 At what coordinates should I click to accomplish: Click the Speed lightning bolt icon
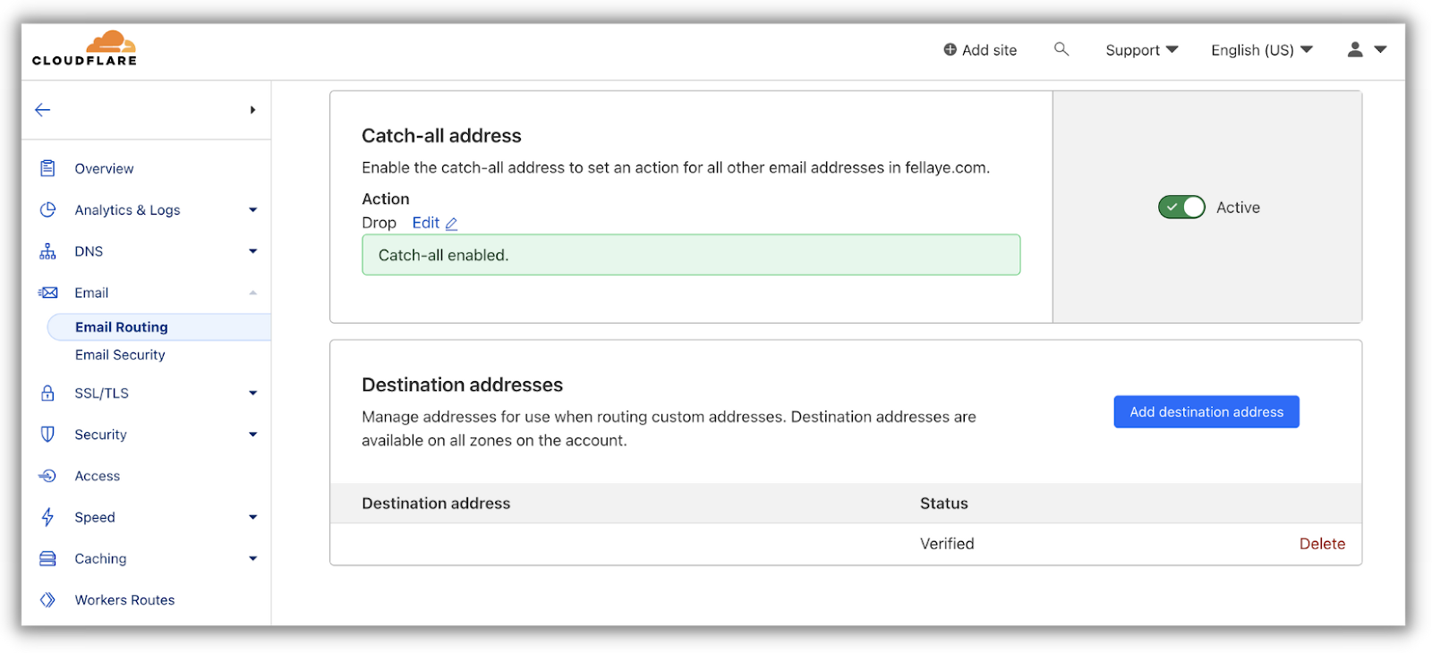pyautogui.click(x=48, y=517)
